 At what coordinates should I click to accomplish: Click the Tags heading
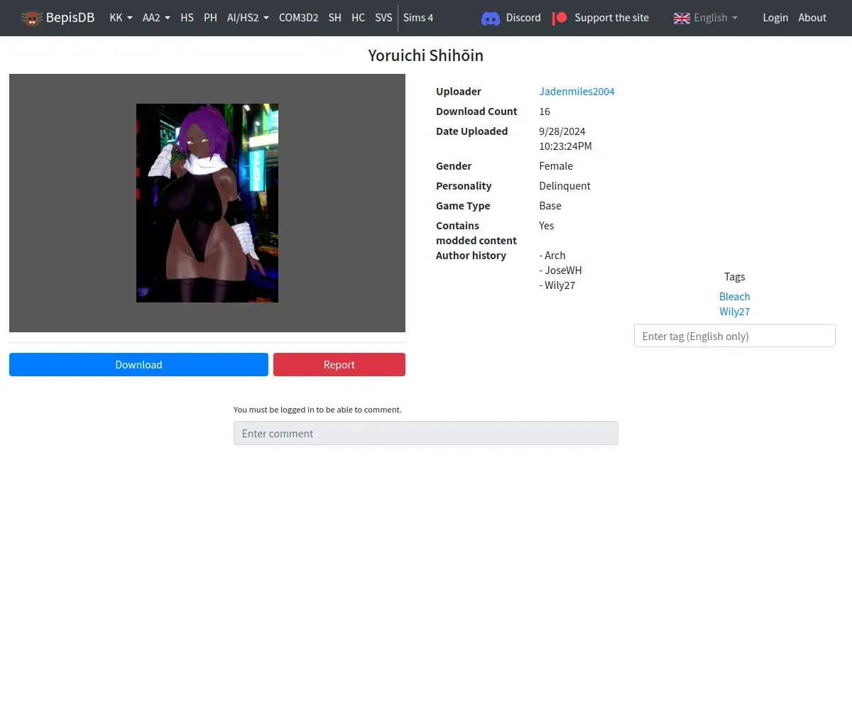point(734,277)
